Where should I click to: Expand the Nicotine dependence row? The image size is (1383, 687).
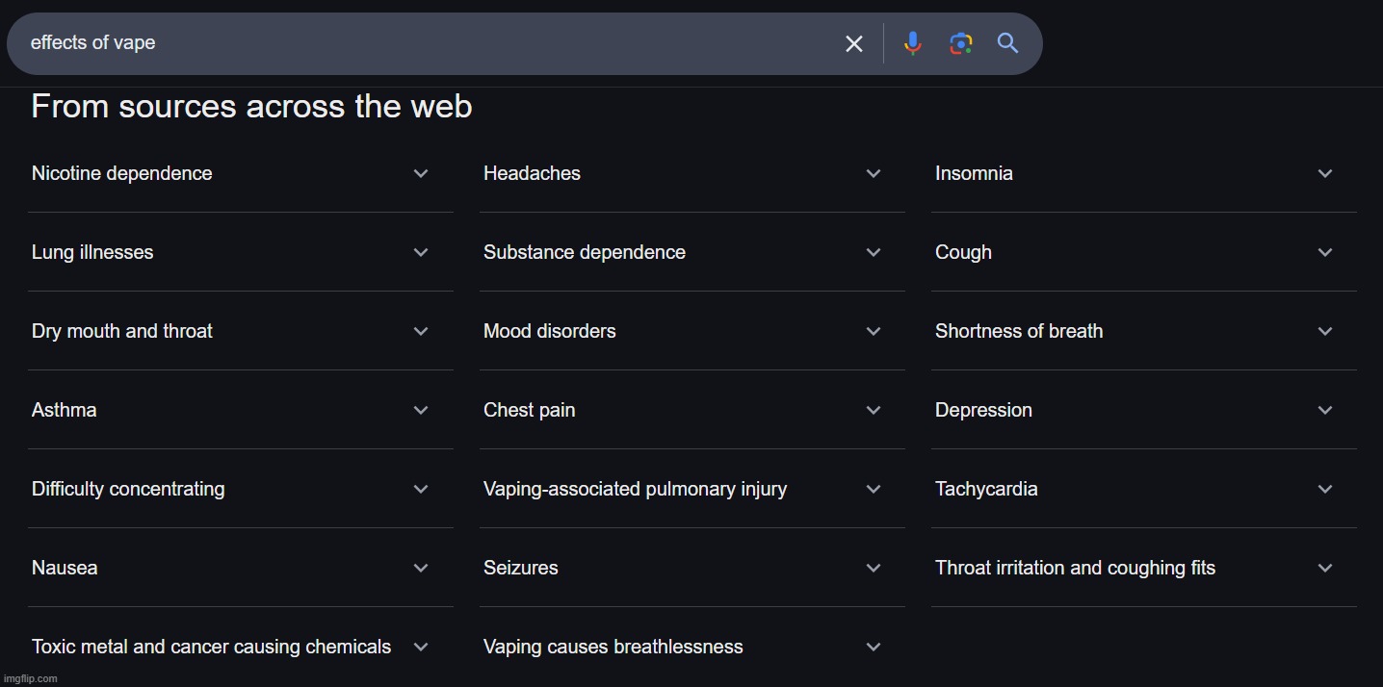240,173
